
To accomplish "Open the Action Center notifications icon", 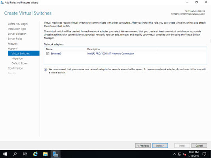I will (x=204, y=154).
